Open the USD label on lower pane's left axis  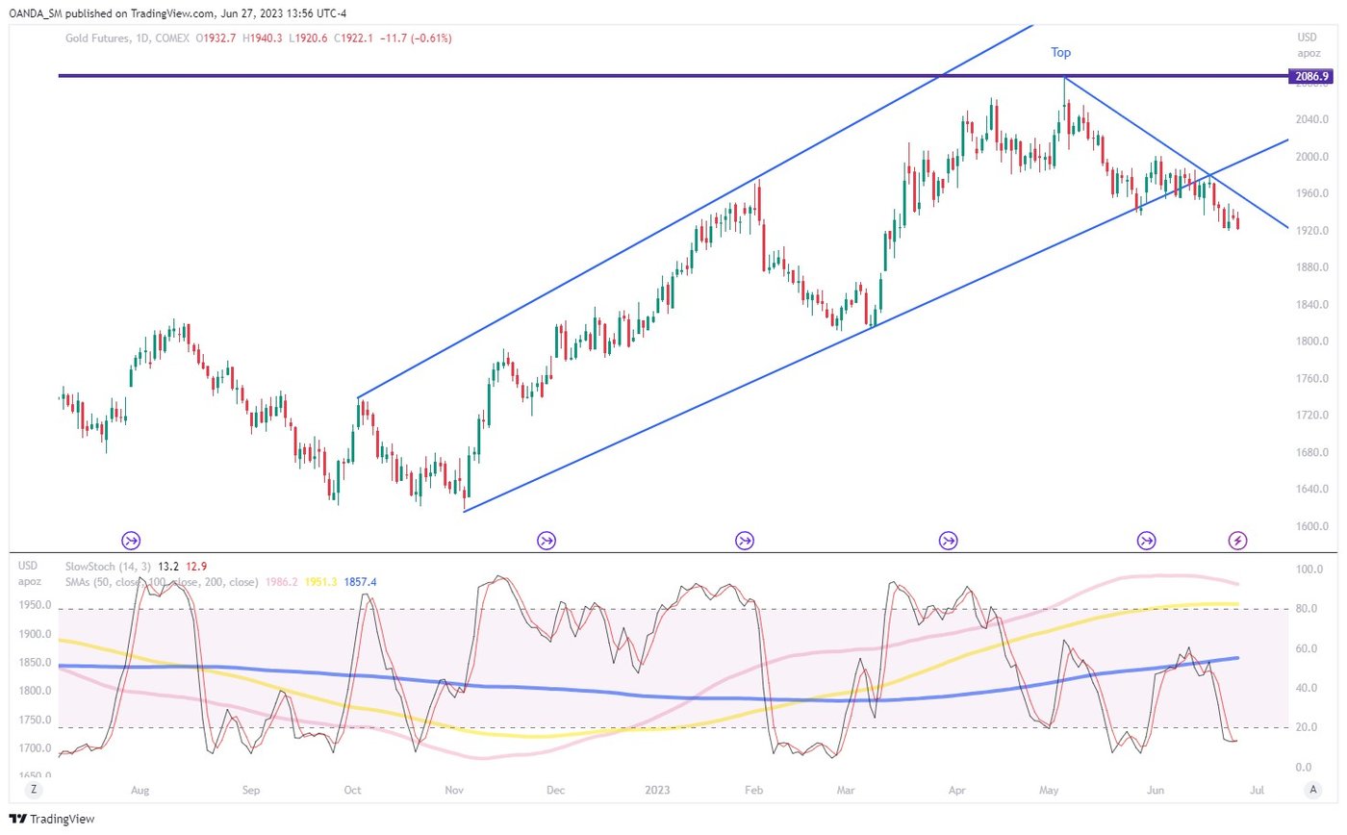28,566
